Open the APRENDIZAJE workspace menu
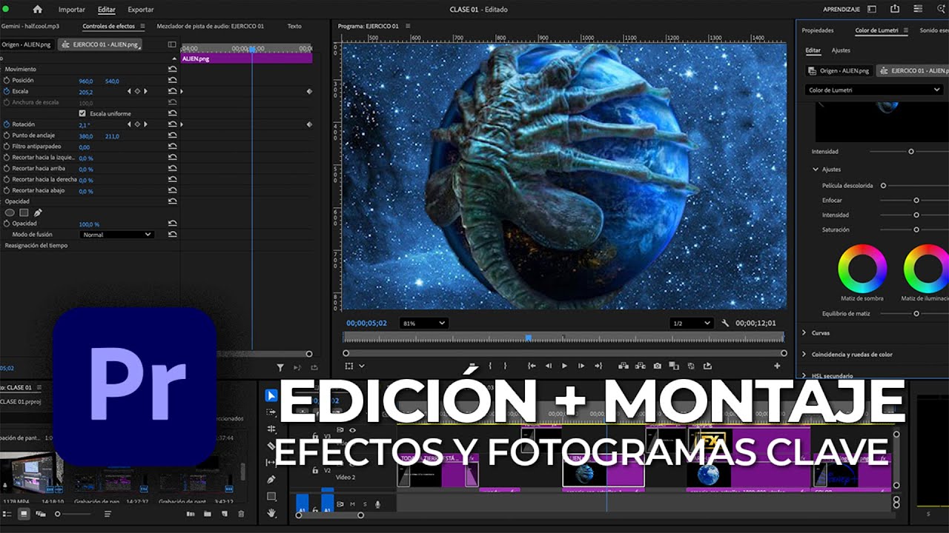The image size is (949, 533). pyautogui.click(x=841, y=10)
